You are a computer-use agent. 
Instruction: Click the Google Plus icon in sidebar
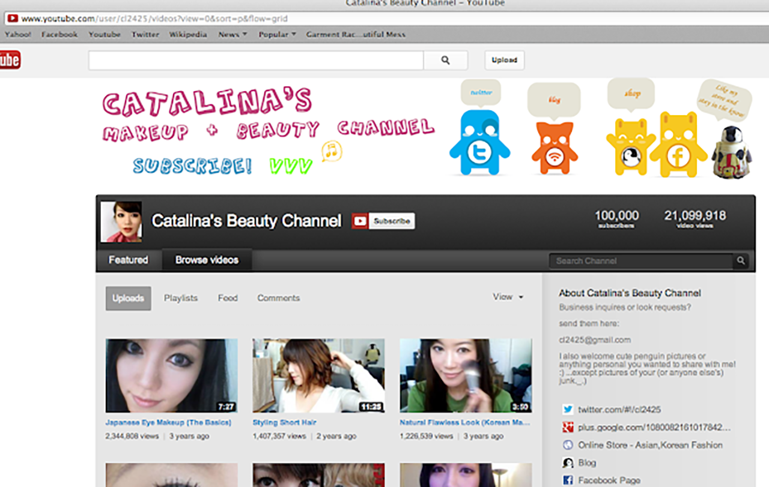click(568, 428)
